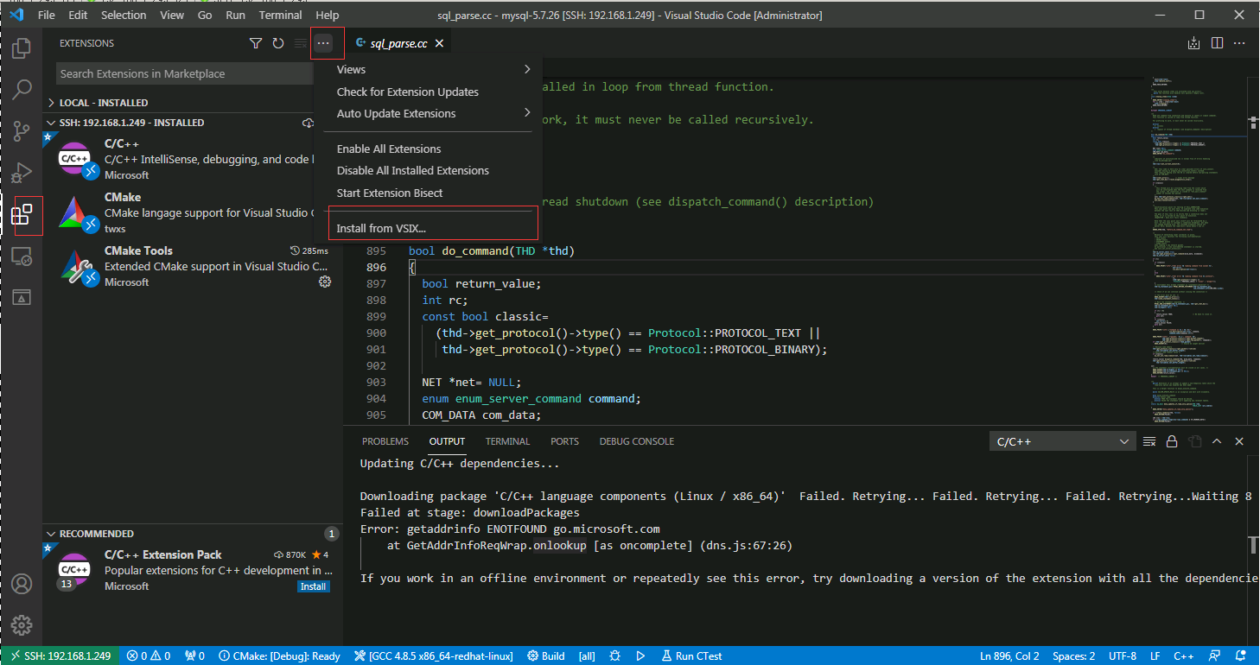Refresh the extensions list
The height and width of the screenshot is (665, 1260).
pos(278,43)
